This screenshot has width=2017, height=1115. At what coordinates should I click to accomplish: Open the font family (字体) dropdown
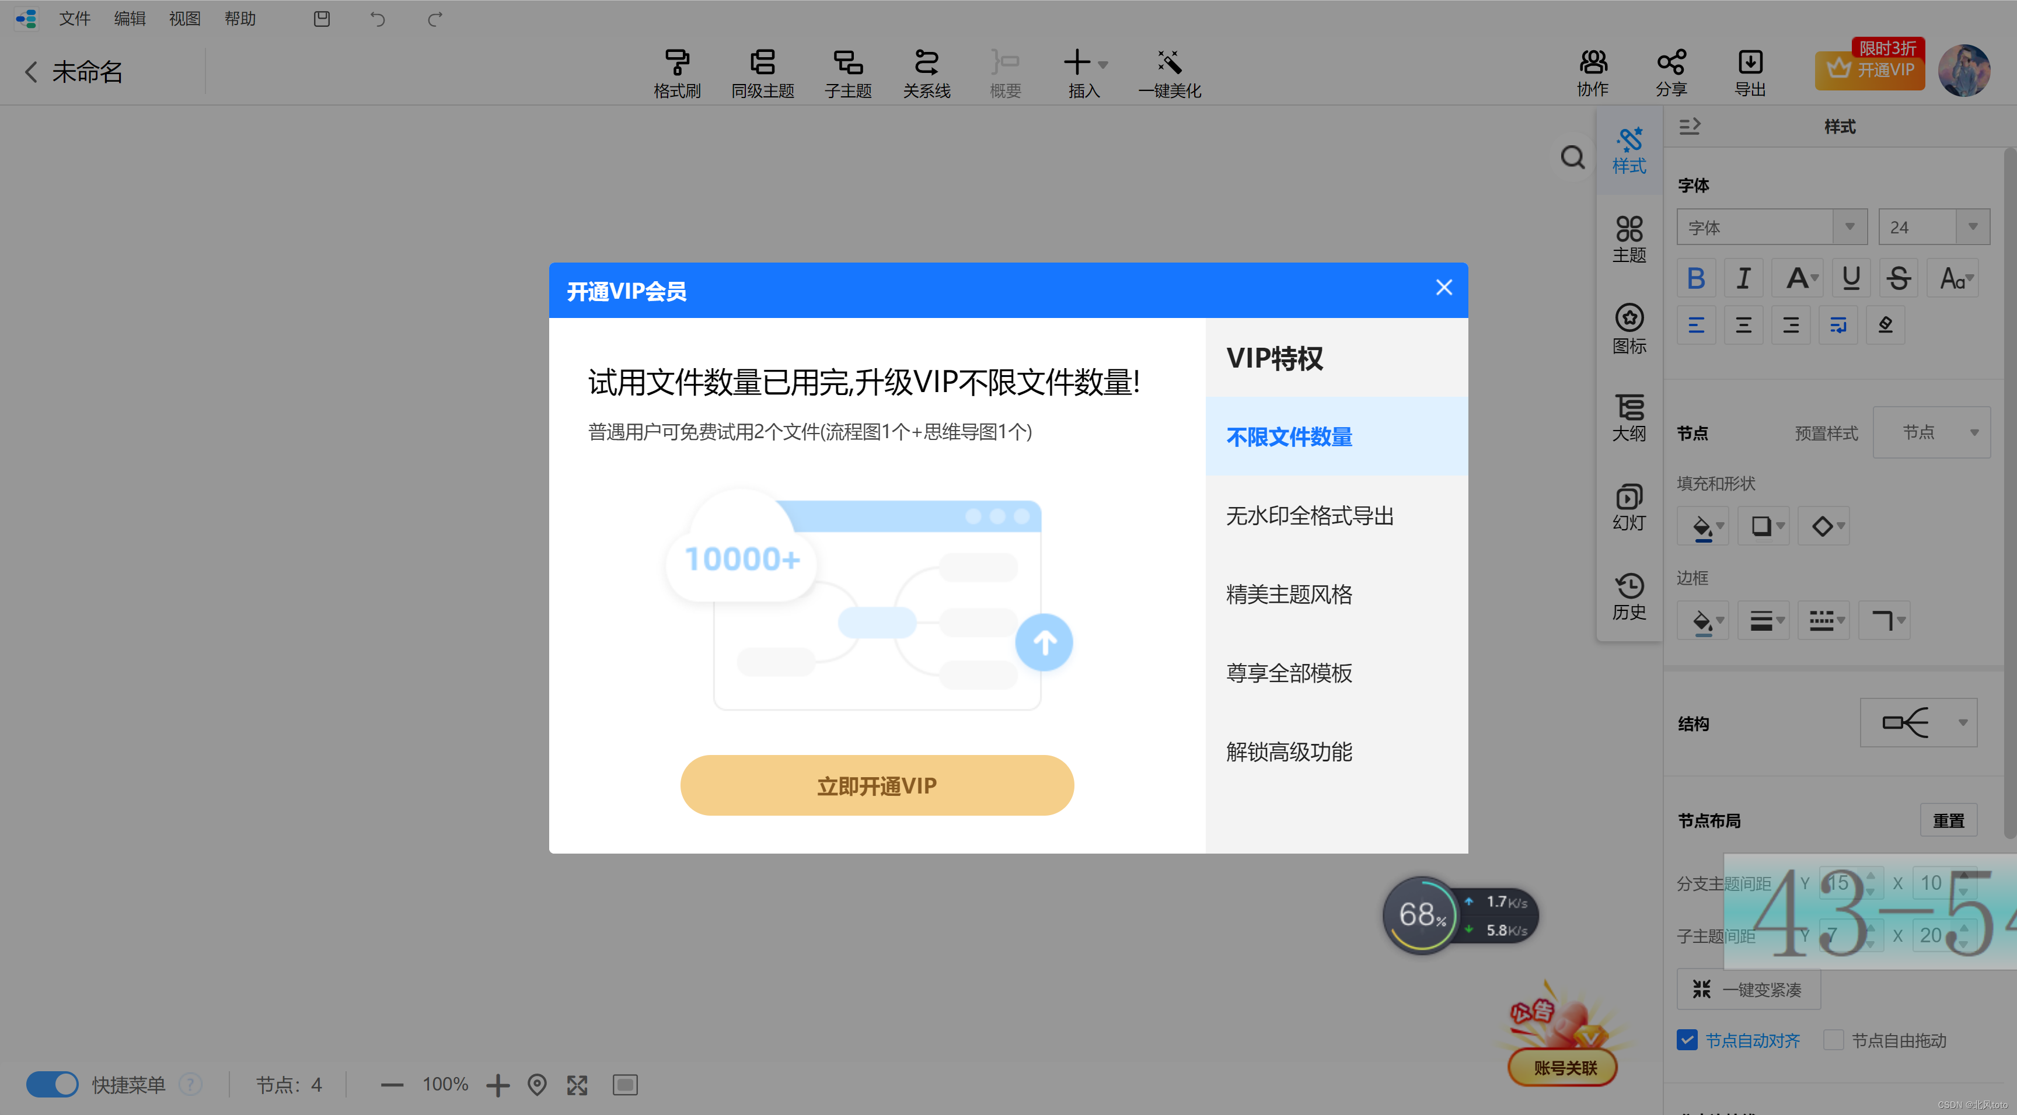click(x=1771, y=227)
